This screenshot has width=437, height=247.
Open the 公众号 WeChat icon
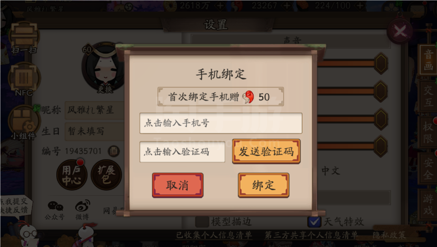click(55, 210)
